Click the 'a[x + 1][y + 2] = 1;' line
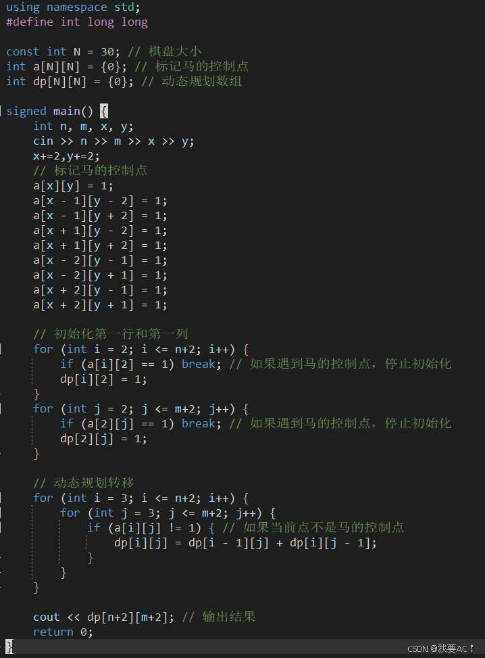The height and width of the screenshot is (658, 485). (x=100, y=245)
